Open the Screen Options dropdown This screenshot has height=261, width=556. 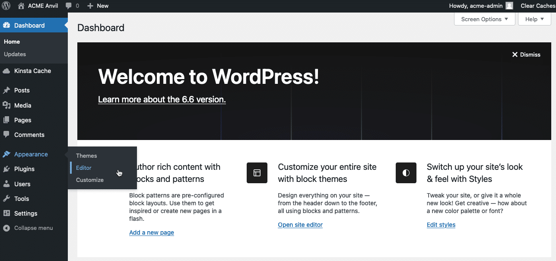point(484,19)
